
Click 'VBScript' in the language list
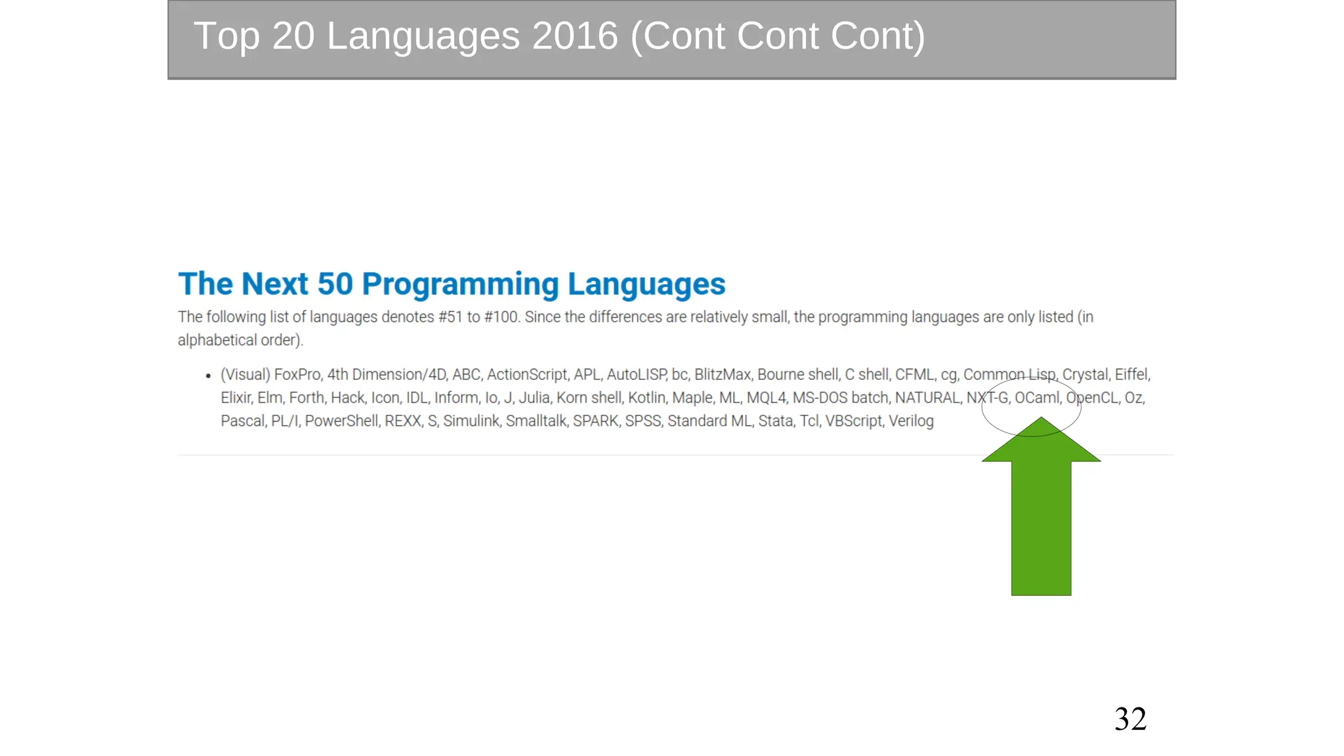point(853,421)
